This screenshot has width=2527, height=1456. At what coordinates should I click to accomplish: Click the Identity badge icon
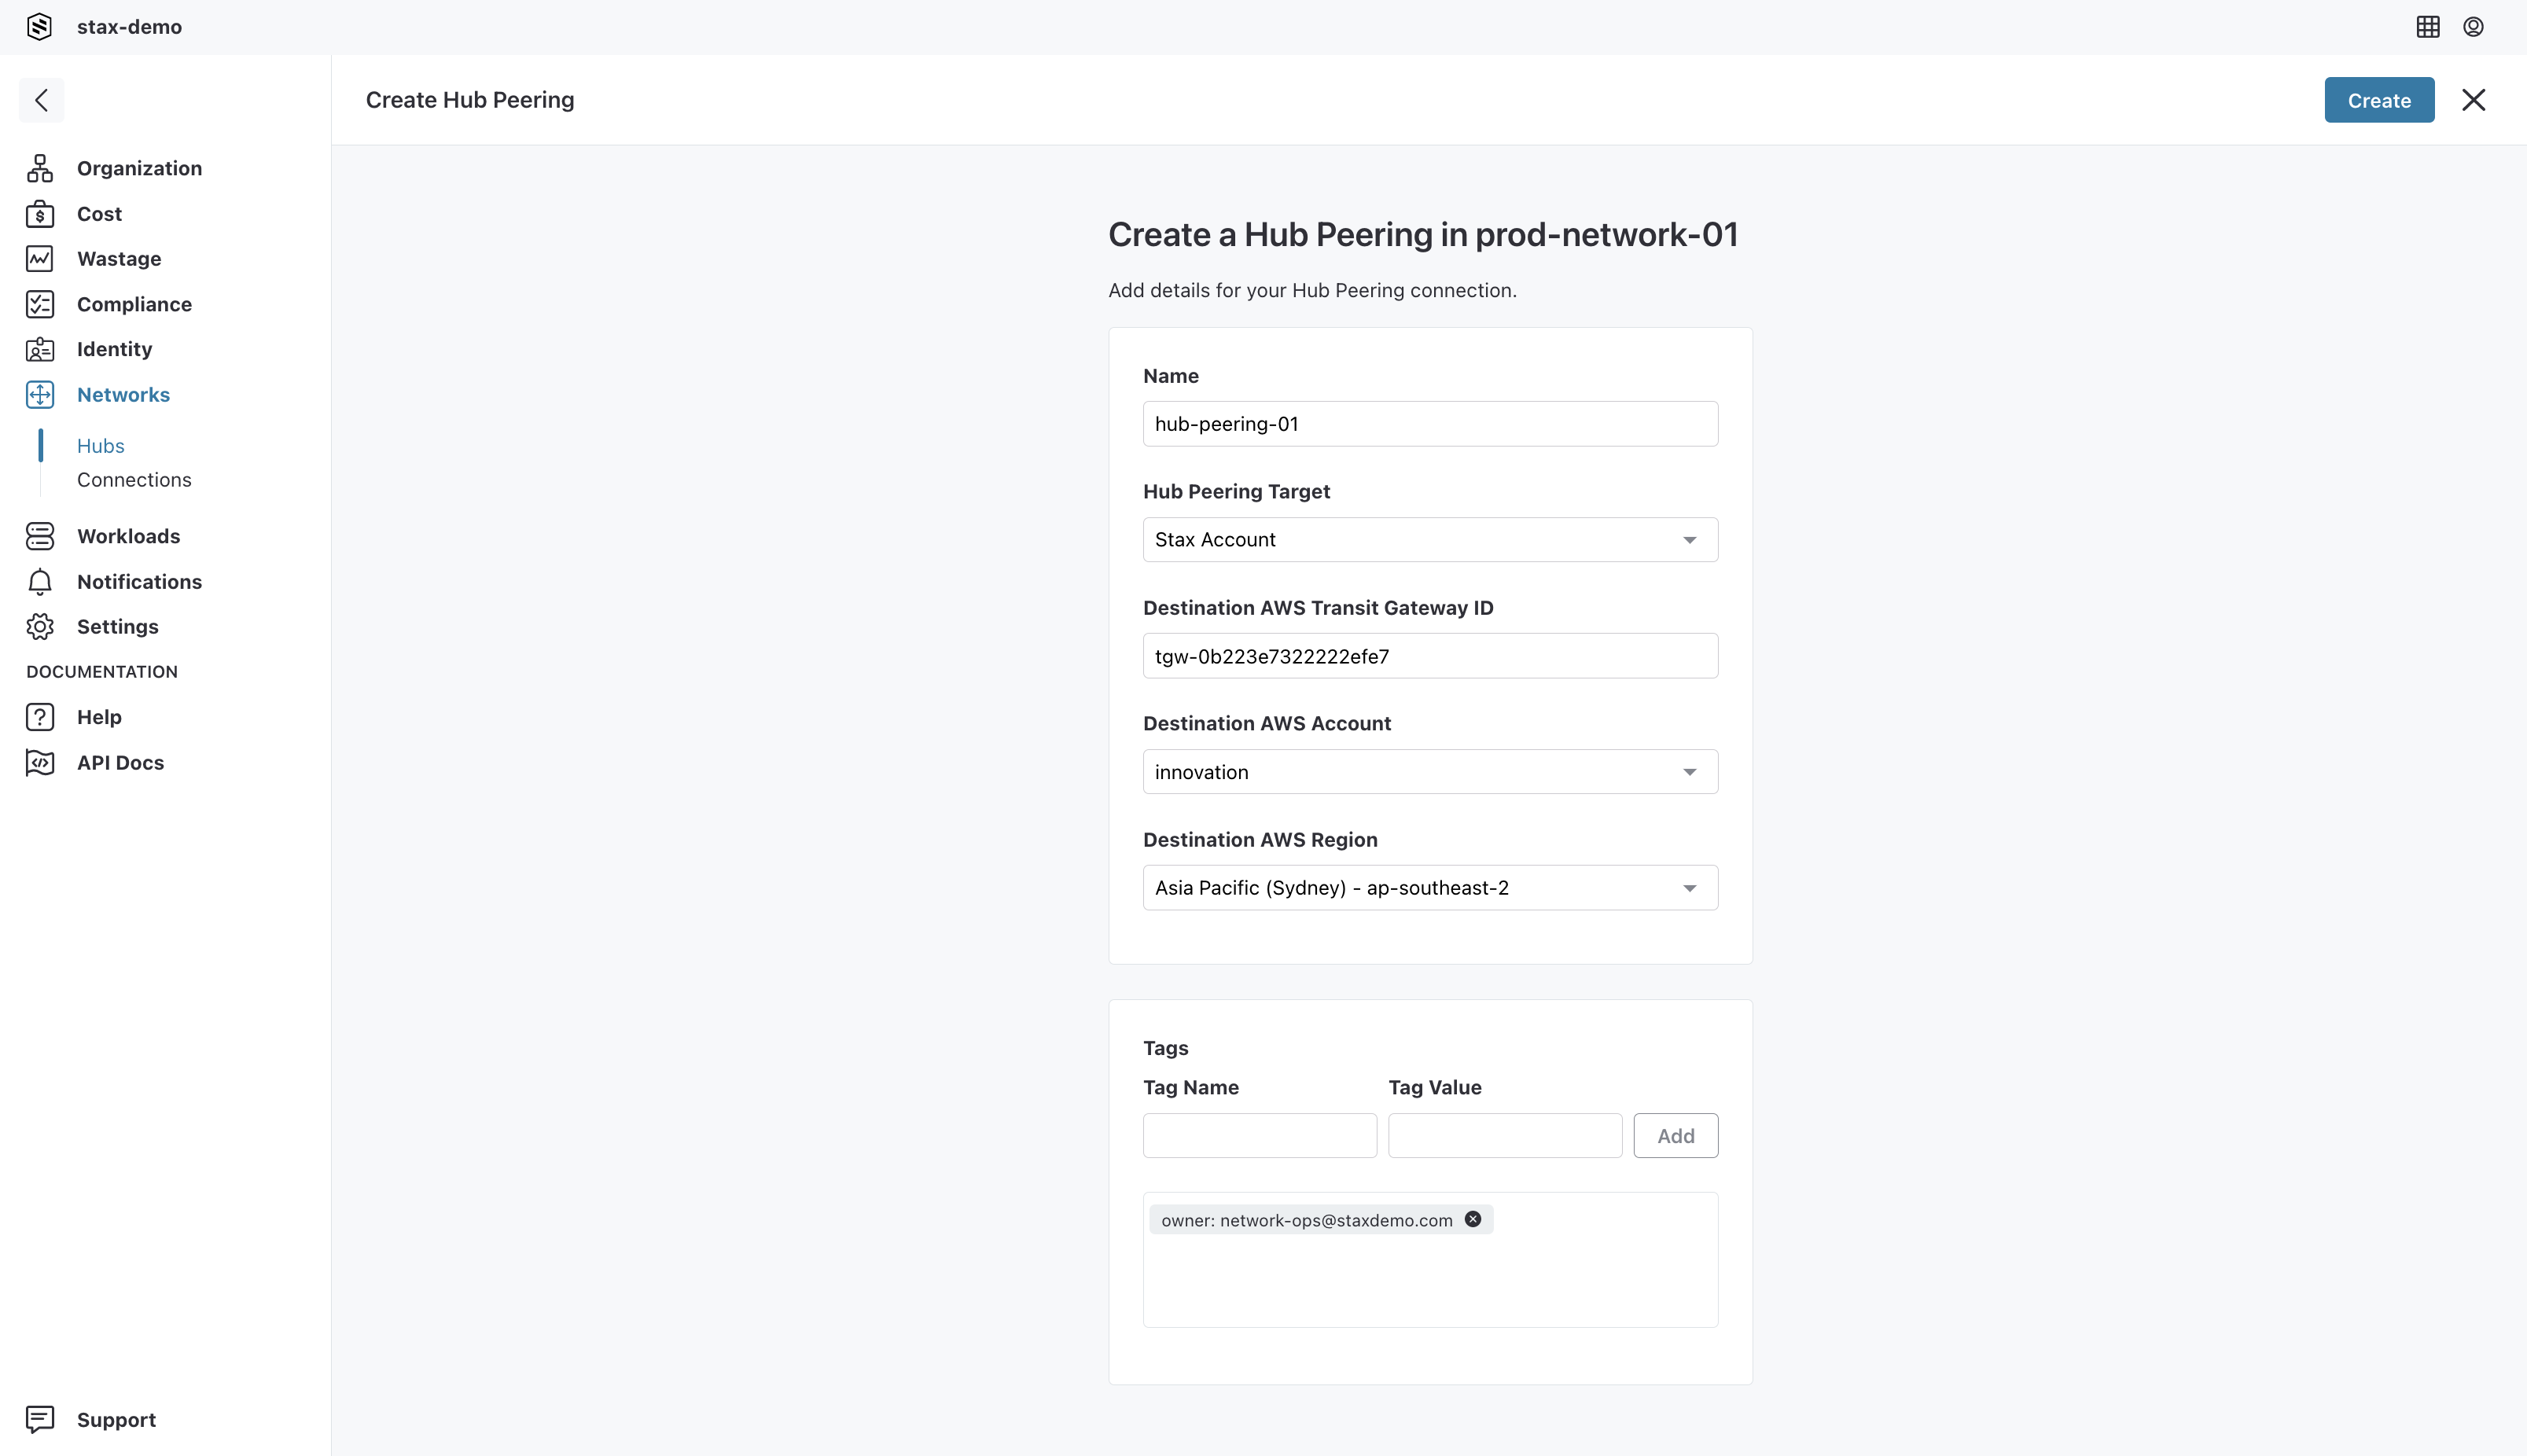click(40, 349)
